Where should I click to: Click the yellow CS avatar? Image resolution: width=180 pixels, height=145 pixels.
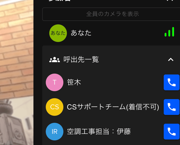coord(55,107)
